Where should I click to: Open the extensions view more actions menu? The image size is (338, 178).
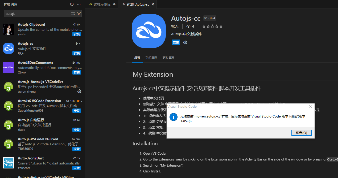point(79,4)
